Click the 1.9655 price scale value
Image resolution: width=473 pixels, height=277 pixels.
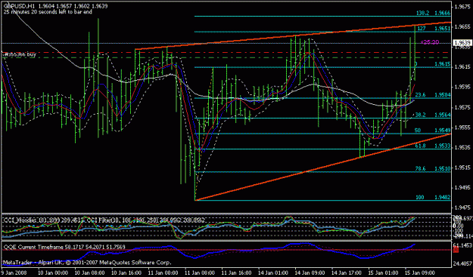(x=462, y=26)
